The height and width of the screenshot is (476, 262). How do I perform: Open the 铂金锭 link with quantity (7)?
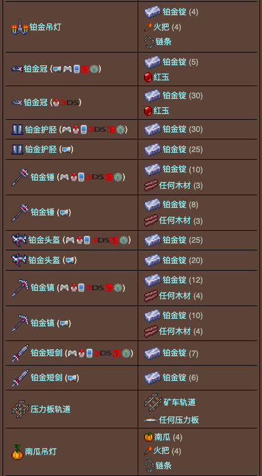click(x=174, y=353)
